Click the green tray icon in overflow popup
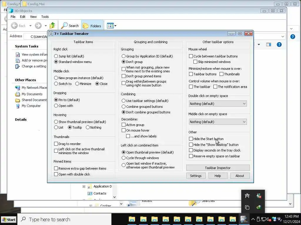 (259, 207)
